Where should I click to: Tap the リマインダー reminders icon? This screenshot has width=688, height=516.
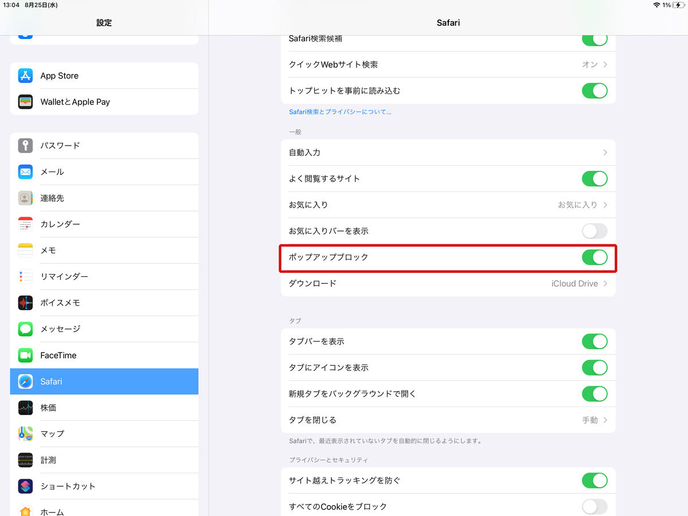pyautogui.click(x=25, y=277)
